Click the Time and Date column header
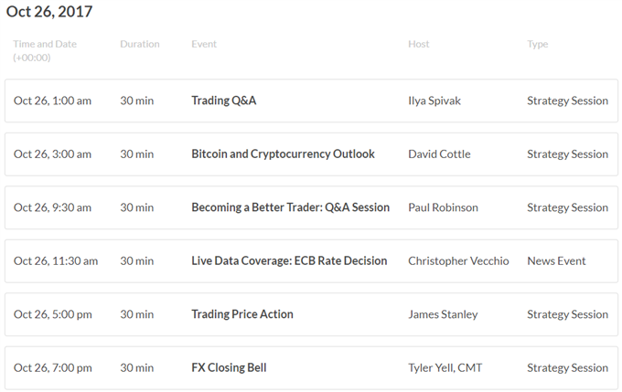 [45, 50]
